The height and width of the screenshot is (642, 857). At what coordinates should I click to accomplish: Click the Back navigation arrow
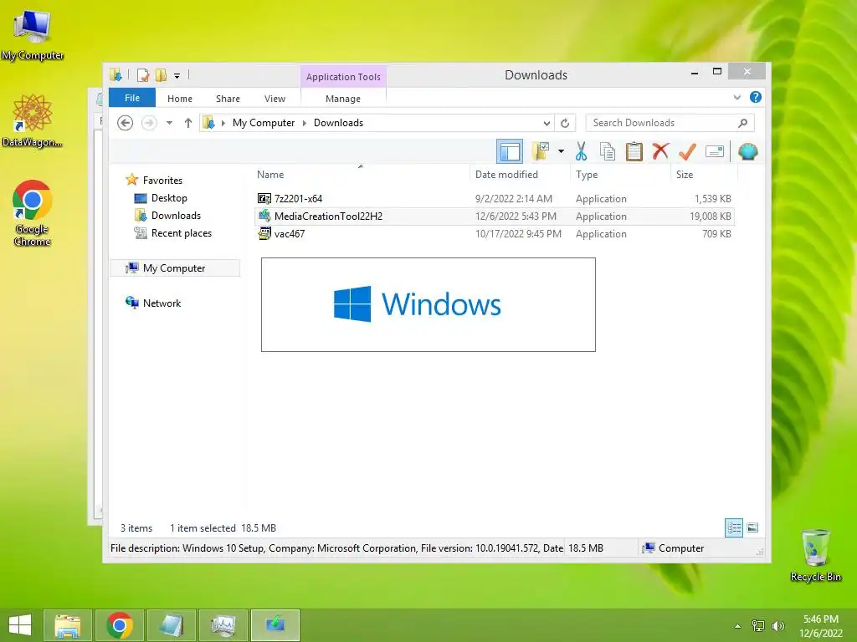click(126, 123)
